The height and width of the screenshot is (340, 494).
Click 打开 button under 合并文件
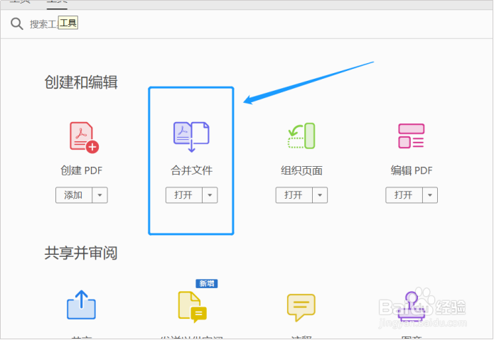tap(183, 195)
